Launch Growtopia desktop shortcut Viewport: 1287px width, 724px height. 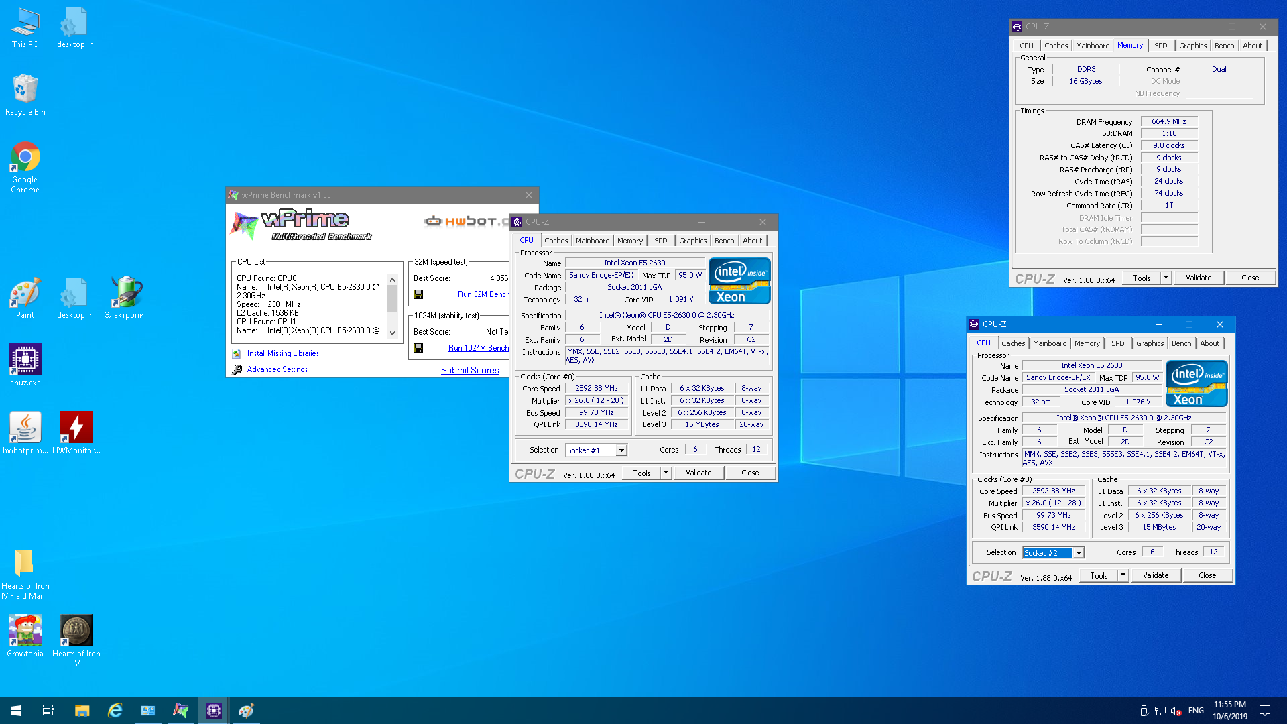click(25, 636)
